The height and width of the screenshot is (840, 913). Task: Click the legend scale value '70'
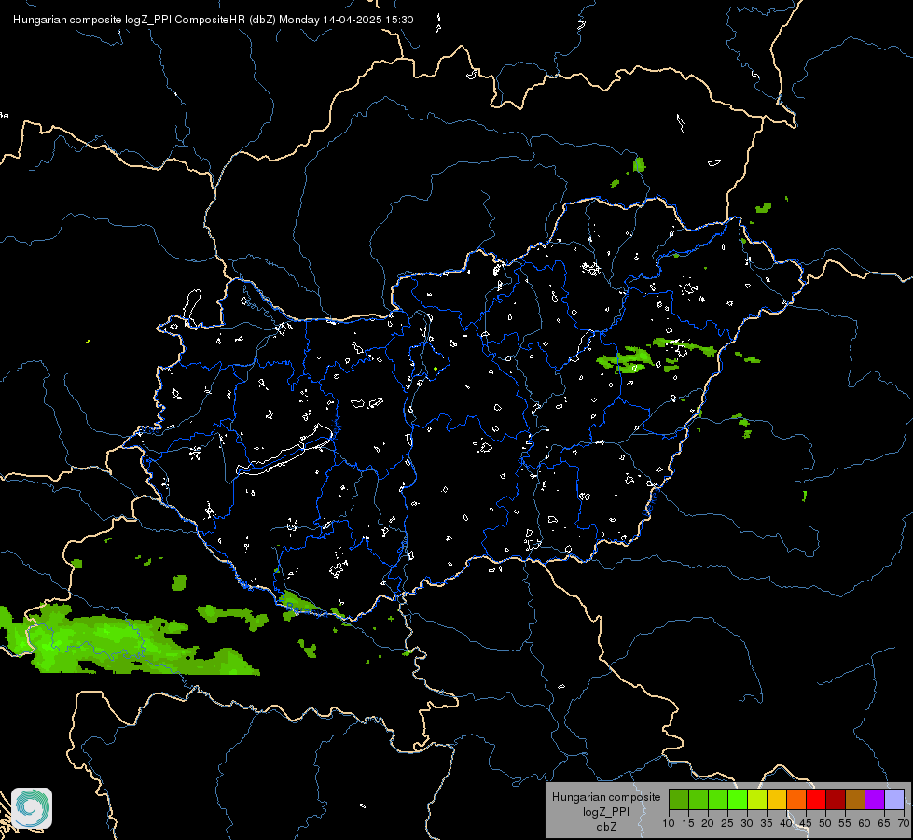pos(903,823)
